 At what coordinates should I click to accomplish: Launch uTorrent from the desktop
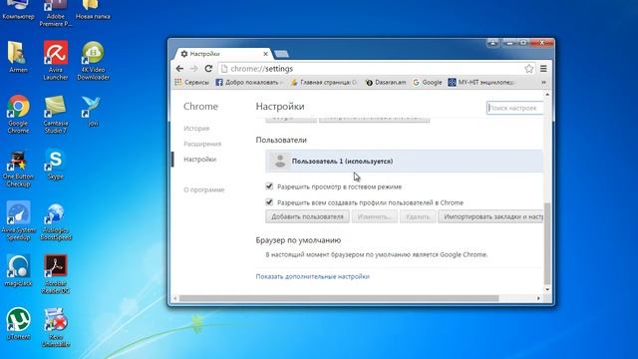[18, 324]
